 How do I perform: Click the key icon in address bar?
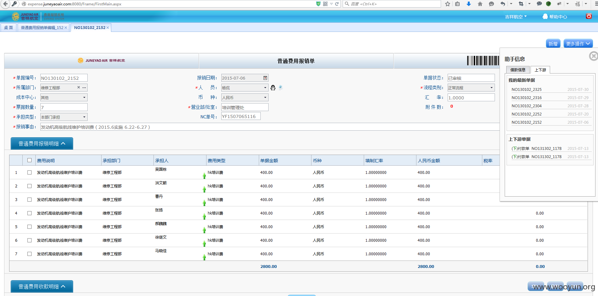(x=15, y=4)
